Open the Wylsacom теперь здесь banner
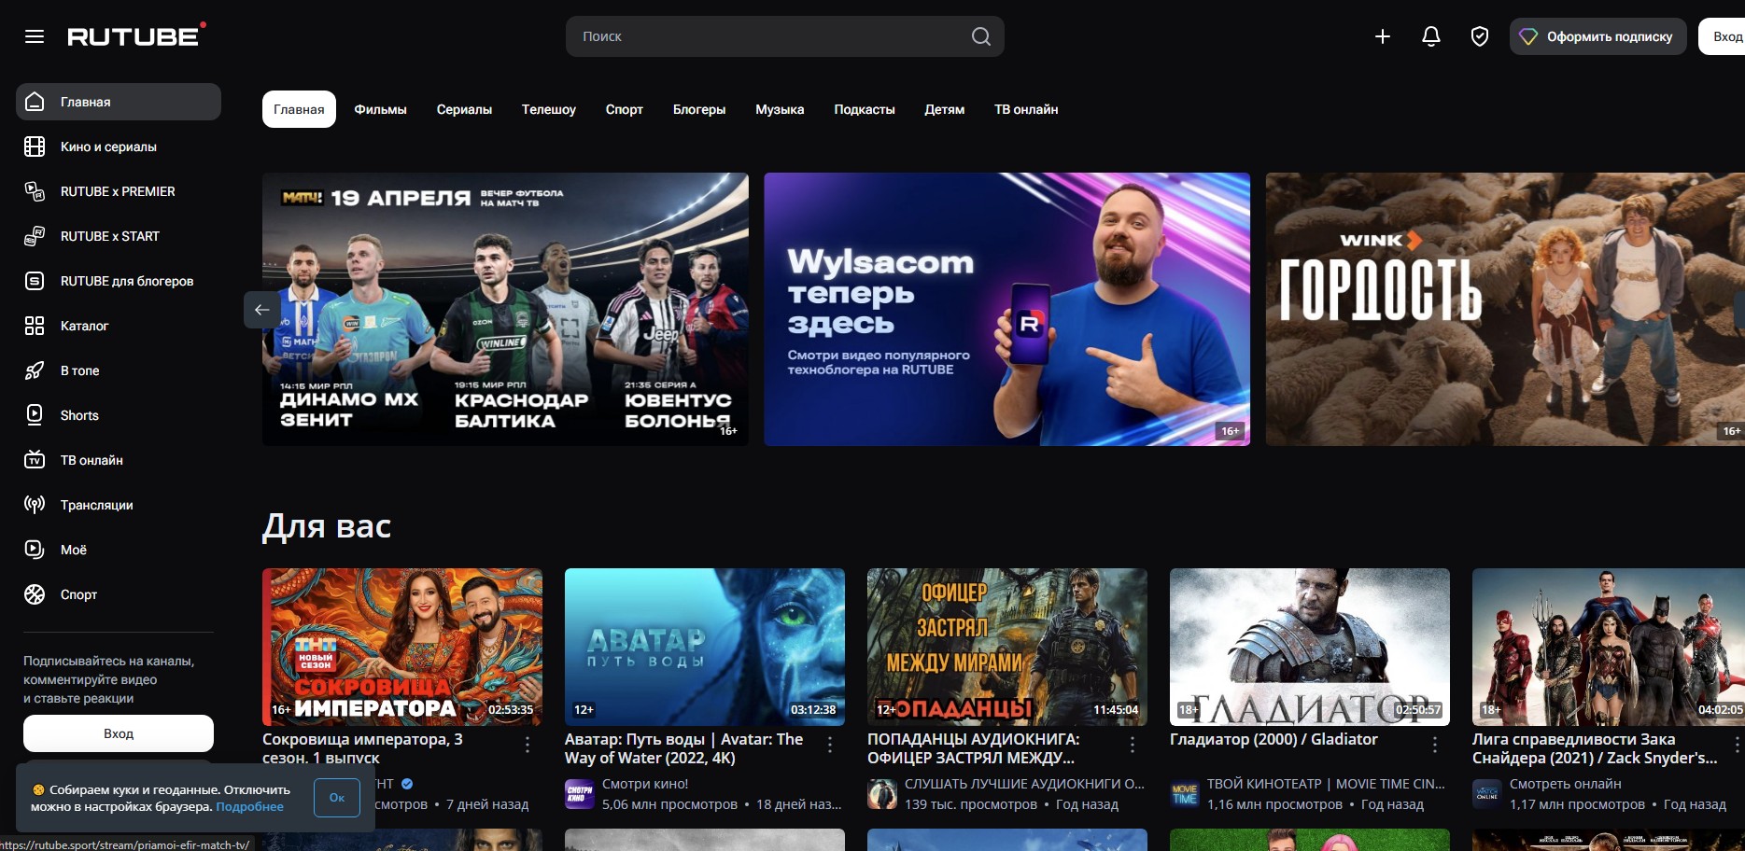This screenshot has height=851, width=1745. point(1006,309)
